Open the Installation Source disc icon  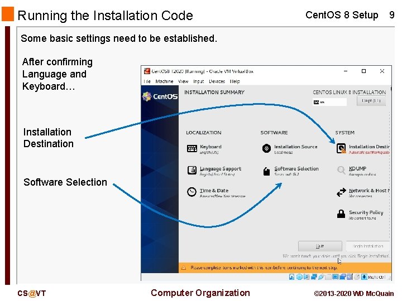(x=266, y=148)
